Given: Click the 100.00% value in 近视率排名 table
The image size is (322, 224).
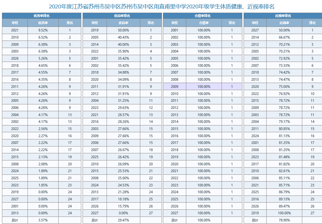Looking at the screenshot, I should pyautogui.click(x=284, y=213).
